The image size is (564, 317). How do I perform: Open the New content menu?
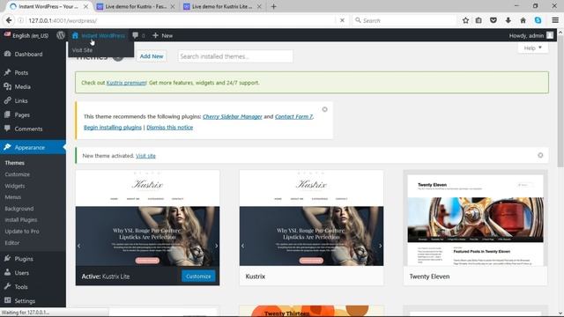162,35
